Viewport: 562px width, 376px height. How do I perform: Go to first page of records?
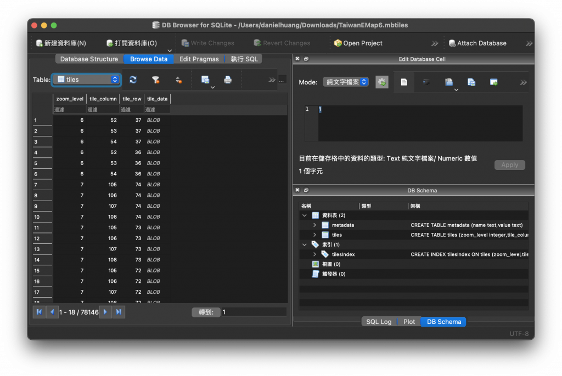point(39,312)
